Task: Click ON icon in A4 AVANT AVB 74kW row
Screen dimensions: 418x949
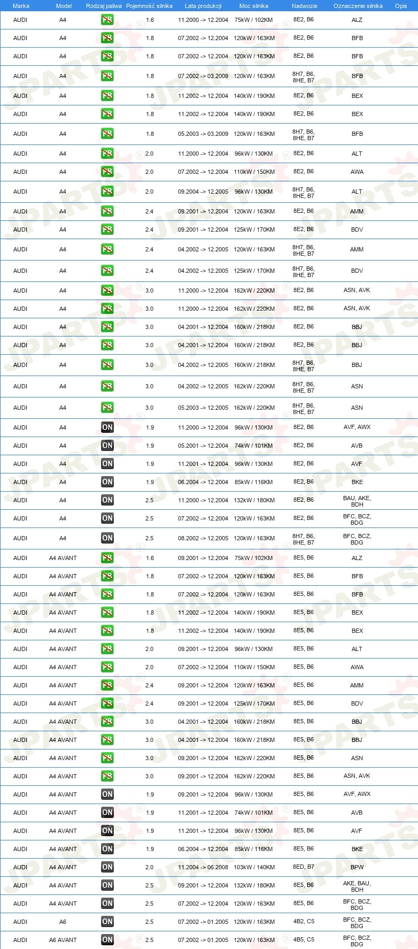Action: tap(107, 813)
